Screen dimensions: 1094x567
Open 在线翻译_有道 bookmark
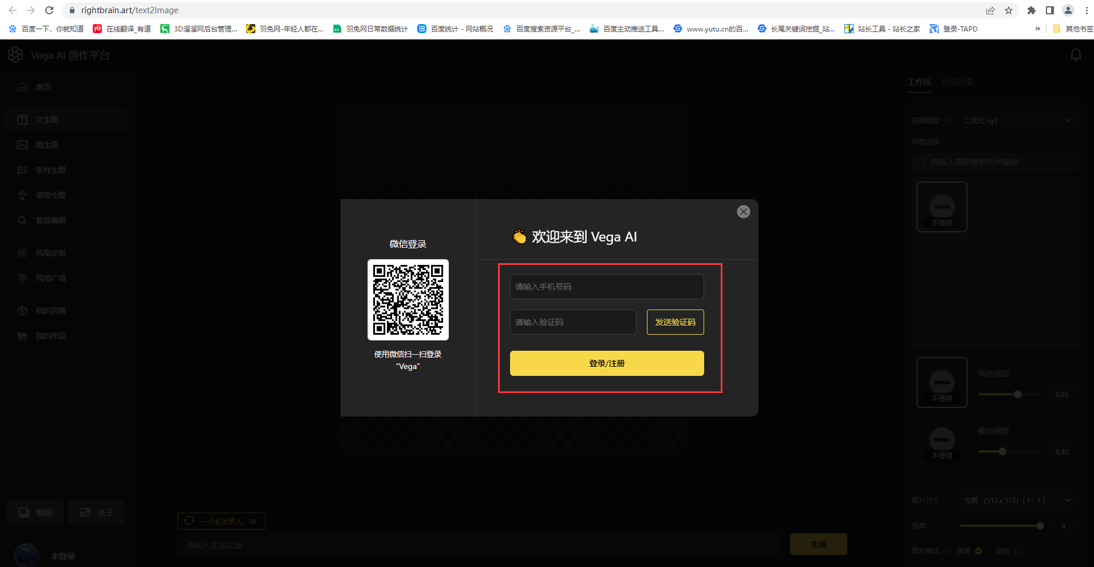coord(122,29)
